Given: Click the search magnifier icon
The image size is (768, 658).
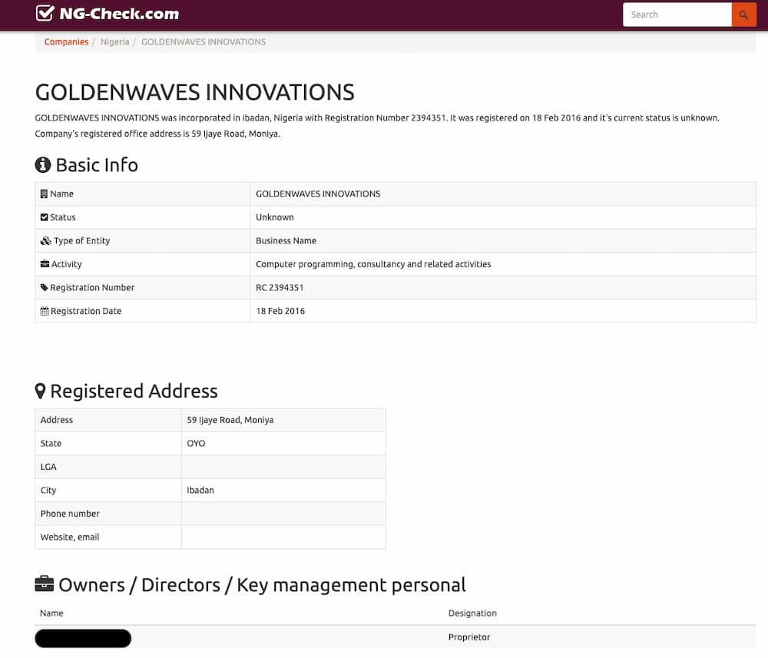Looking at the screenshot, I should 743,15.
